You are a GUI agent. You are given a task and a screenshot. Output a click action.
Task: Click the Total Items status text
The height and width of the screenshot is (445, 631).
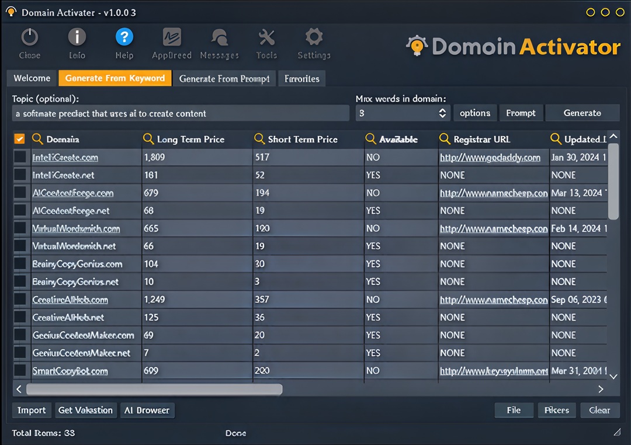[43, 433]
